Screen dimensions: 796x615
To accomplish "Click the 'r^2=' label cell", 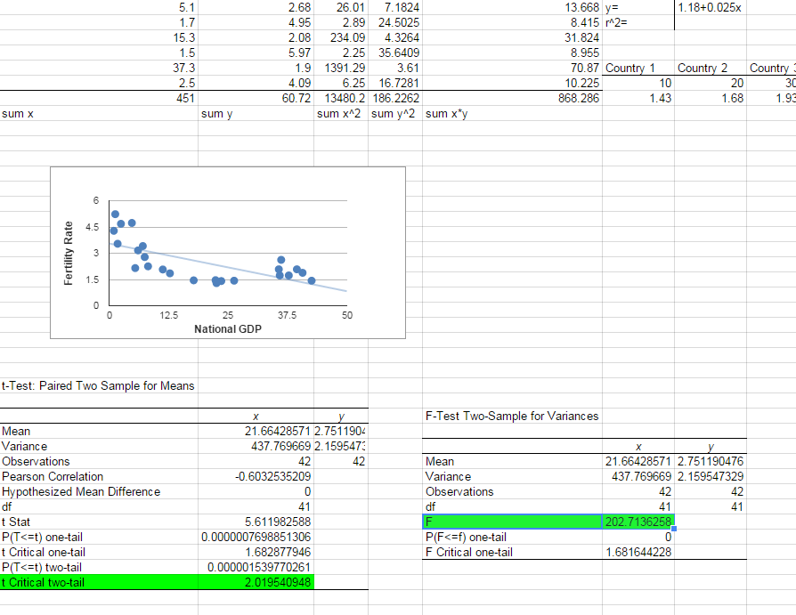I will pyautogui.click(x=616, y=22).
